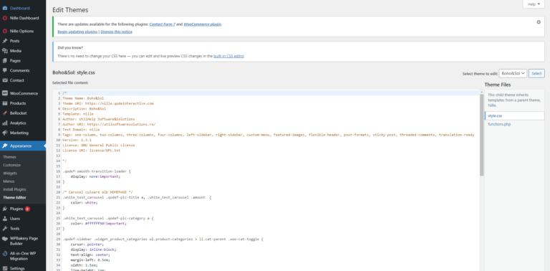Click the Tools wrench icon

[5, 229]
